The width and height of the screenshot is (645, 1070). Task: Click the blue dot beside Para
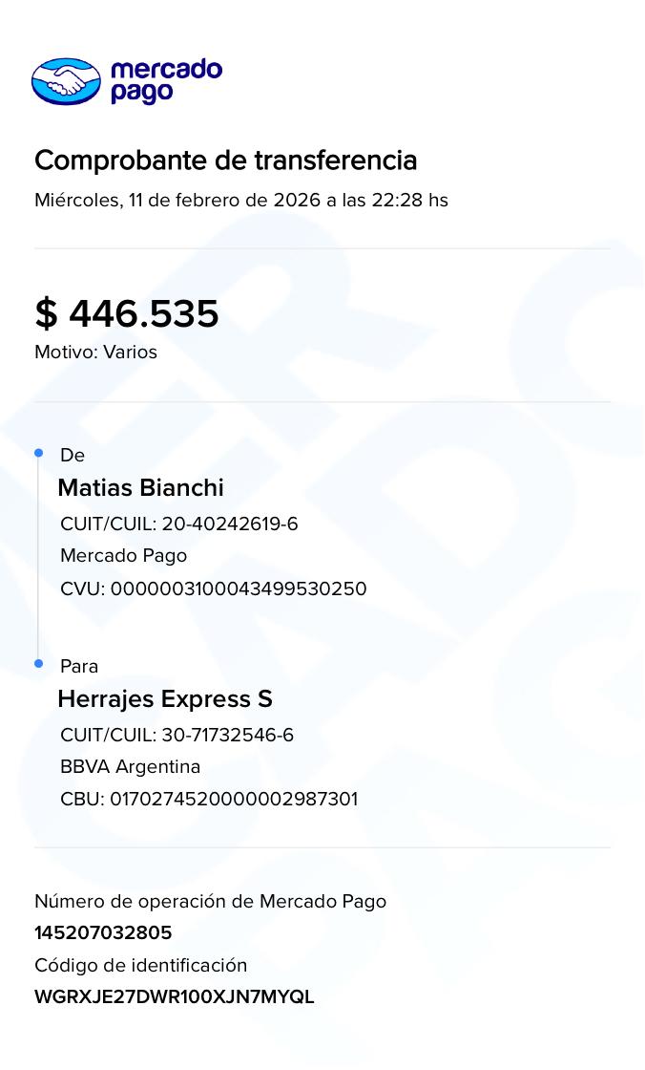(x=39, y=663)
